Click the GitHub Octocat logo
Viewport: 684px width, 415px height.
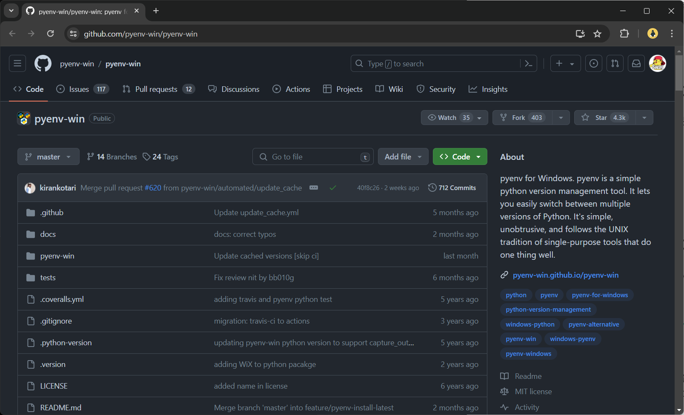coord(43,63)
